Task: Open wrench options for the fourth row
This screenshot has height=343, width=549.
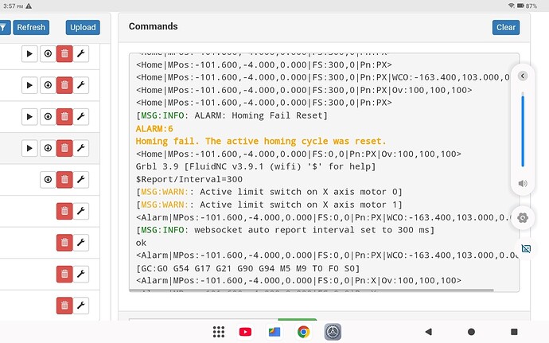Action: click(81, 148)
